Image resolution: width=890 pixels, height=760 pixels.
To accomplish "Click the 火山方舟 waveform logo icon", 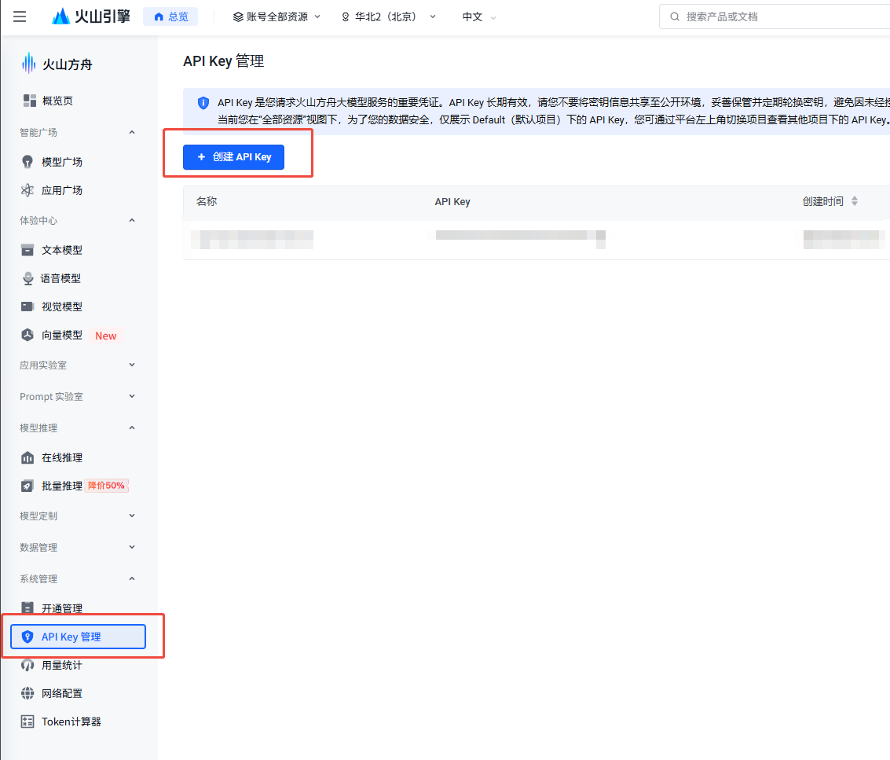I will pos(28,64).
